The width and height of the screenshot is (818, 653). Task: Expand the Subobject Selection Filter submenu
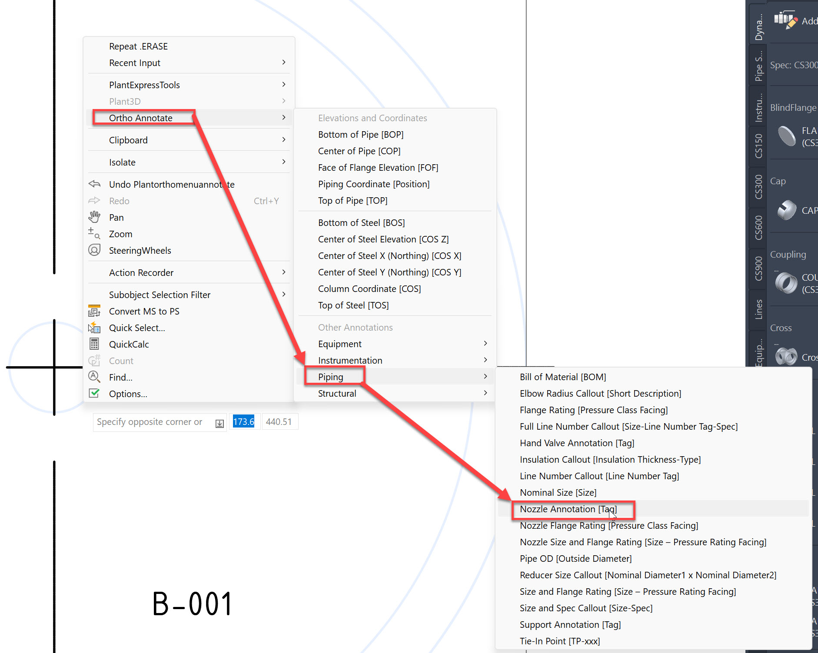pos(160,295)
